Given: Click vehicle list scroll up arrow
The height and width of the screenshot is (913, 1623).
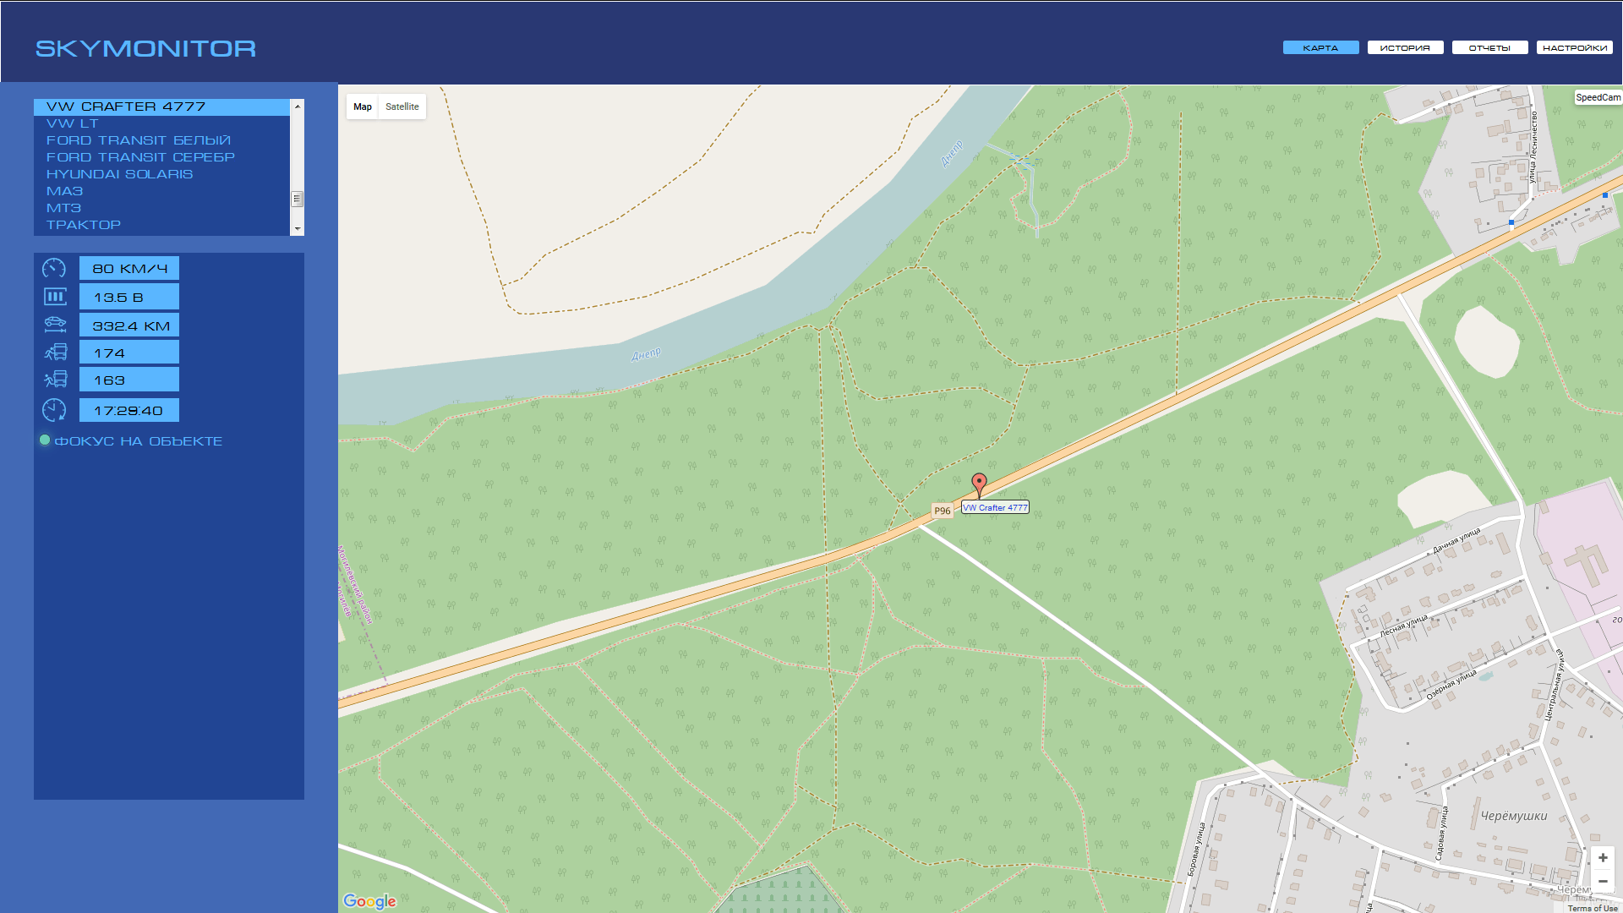Looking at the screenshot, I should [298, 106].
